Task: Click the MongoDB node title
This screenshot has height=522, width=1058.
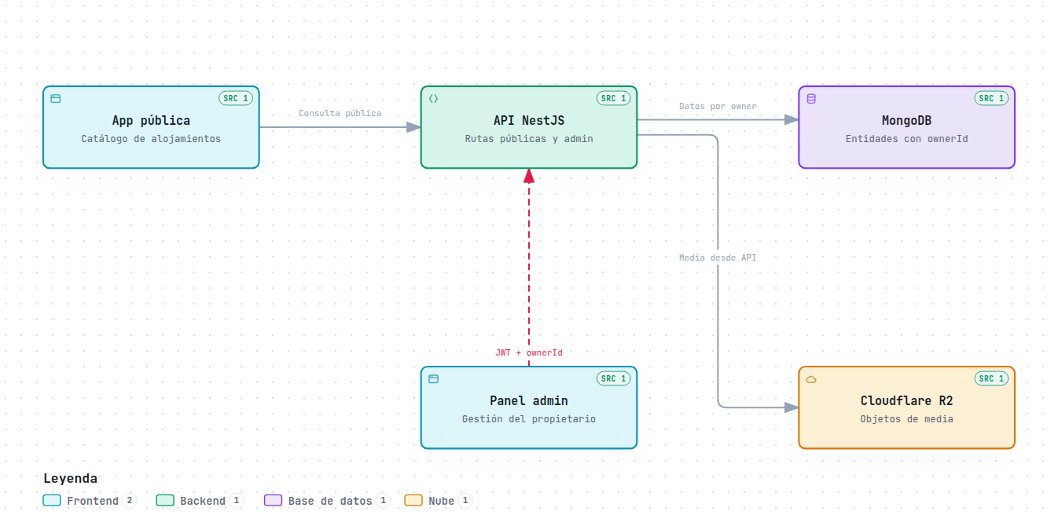Action: 907,120
